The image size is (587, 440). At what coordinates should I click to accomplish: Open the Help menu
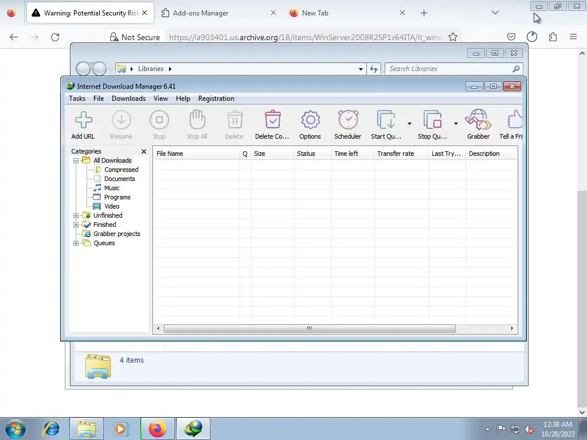[183, 99]
